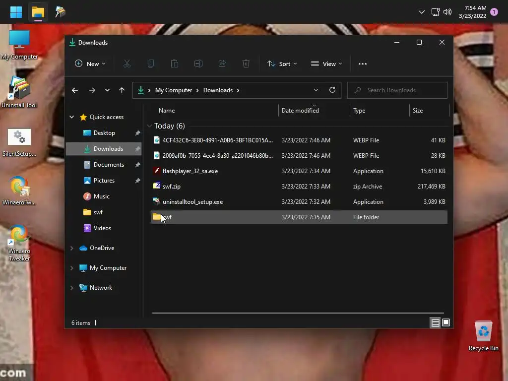The image size is (508, 381).
Task: Expand My Computer tree node
Action: click(x=71, y=268)
